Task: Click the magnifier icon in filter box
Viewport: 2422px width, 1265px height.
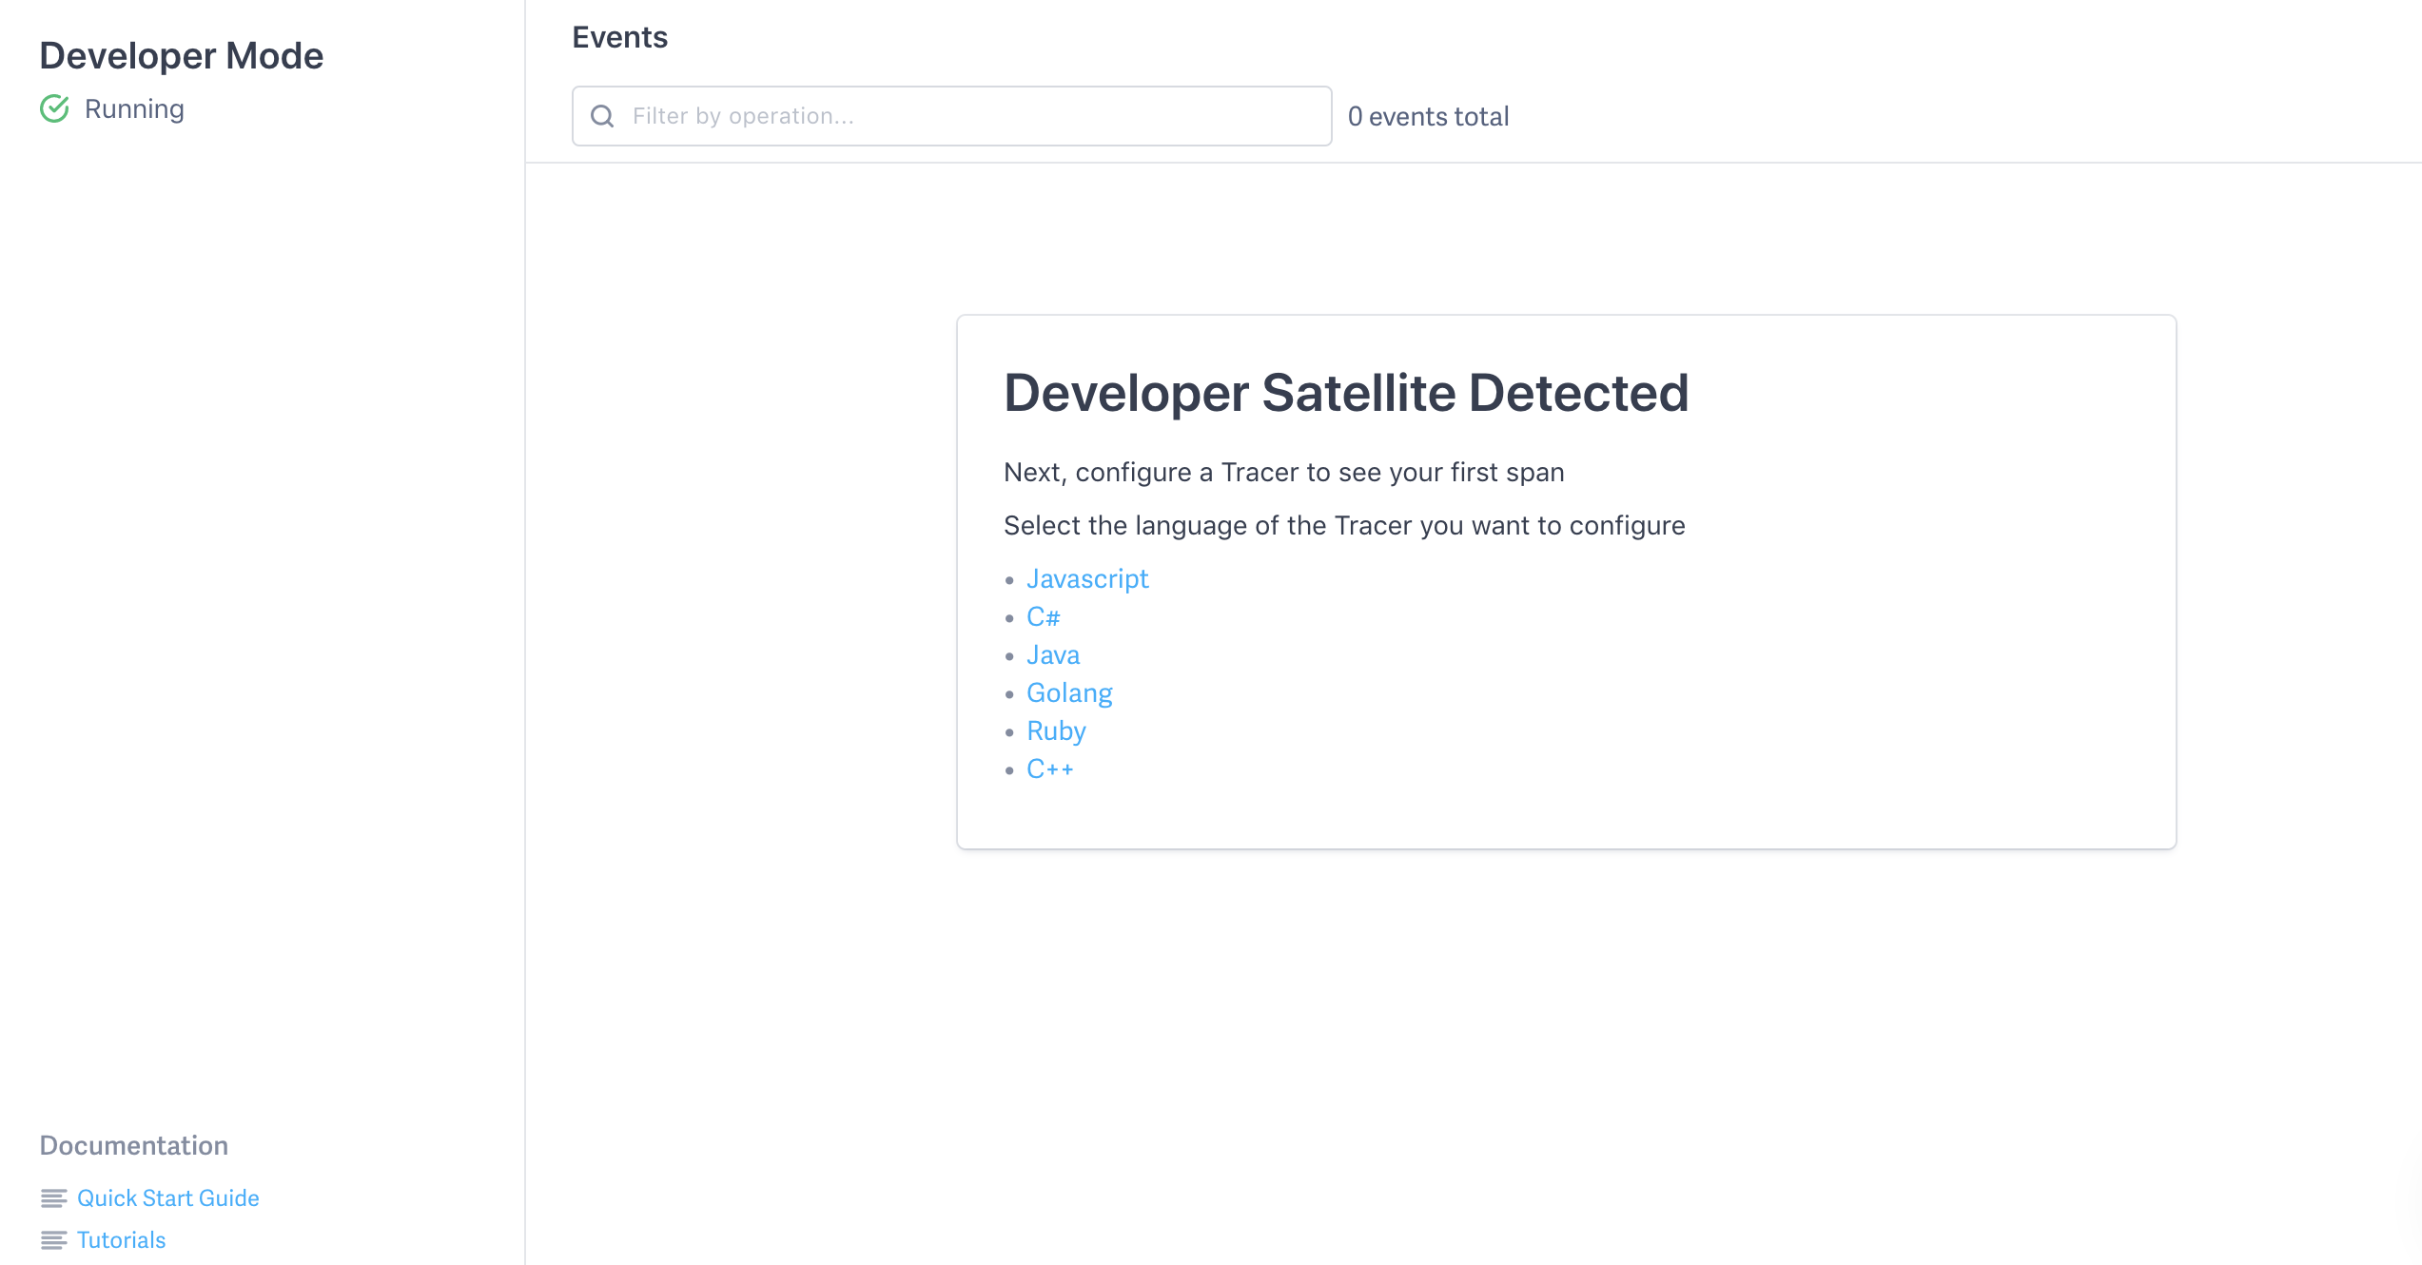Action: pyautogui.click(x=602, y=116)
